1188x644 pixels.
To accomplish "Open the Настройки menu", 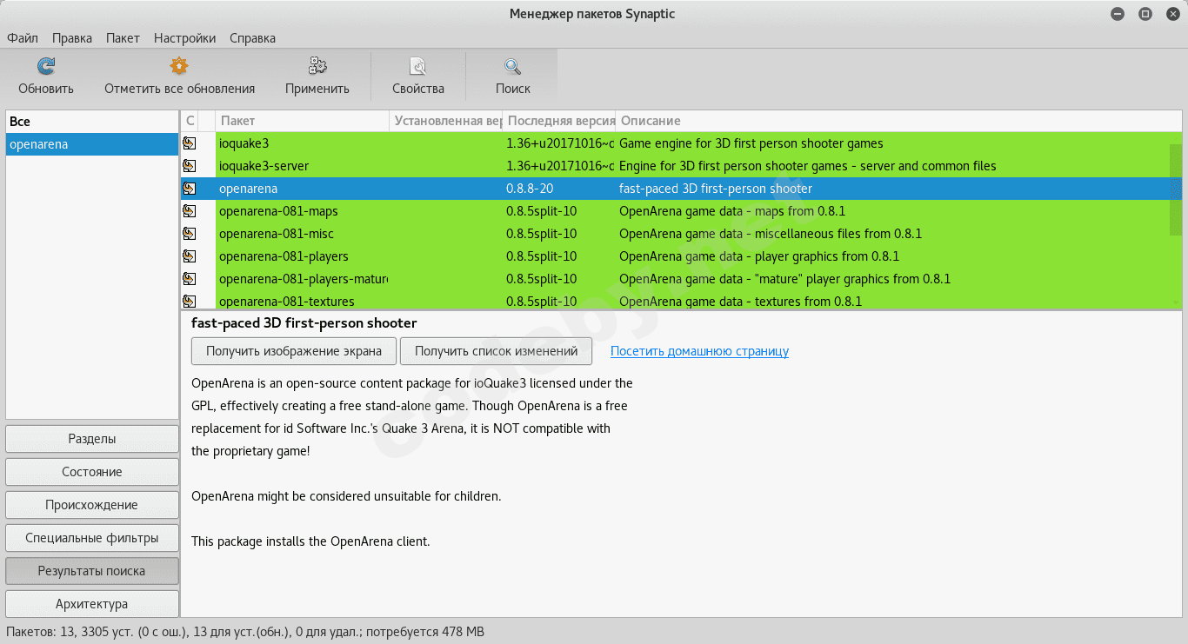I will point(184,38).
